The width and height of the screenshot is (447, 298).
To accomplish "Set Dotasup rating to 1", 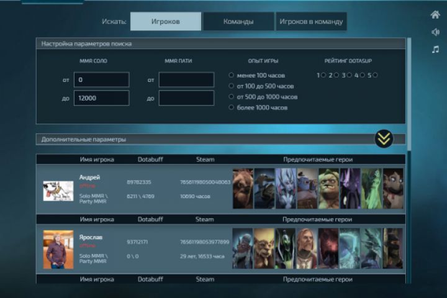I will (x=323, y=75).
